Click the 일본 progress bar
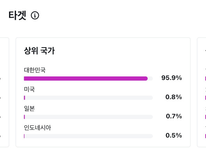Screen dimensions: 206x156 88,117
